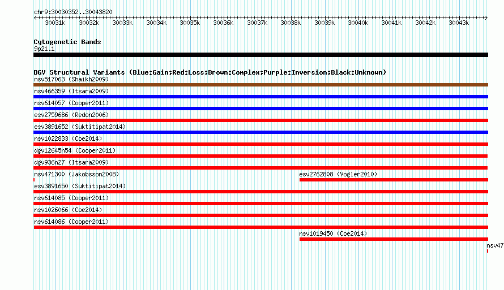The width and height of the screenshot is (504, 290).
Task: Select the red nsv614086 loss bar
Action: click(x=260, y=227)
